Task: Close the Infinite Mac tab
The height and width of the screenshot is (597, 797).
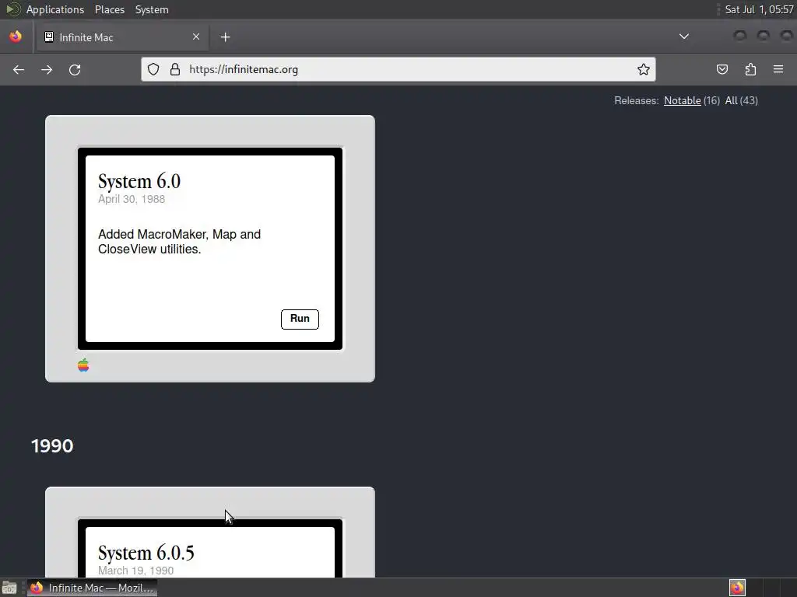Action: [x=196, y=37]
